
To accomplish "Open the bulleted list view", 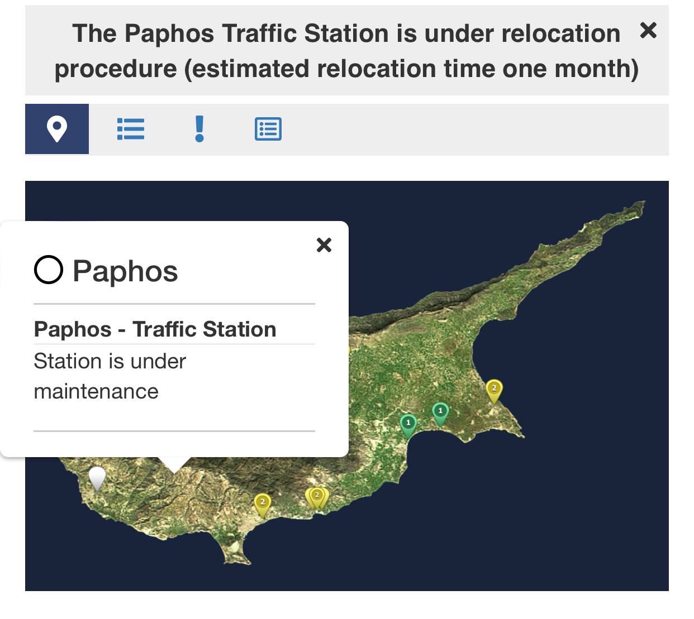I will 131,129.
